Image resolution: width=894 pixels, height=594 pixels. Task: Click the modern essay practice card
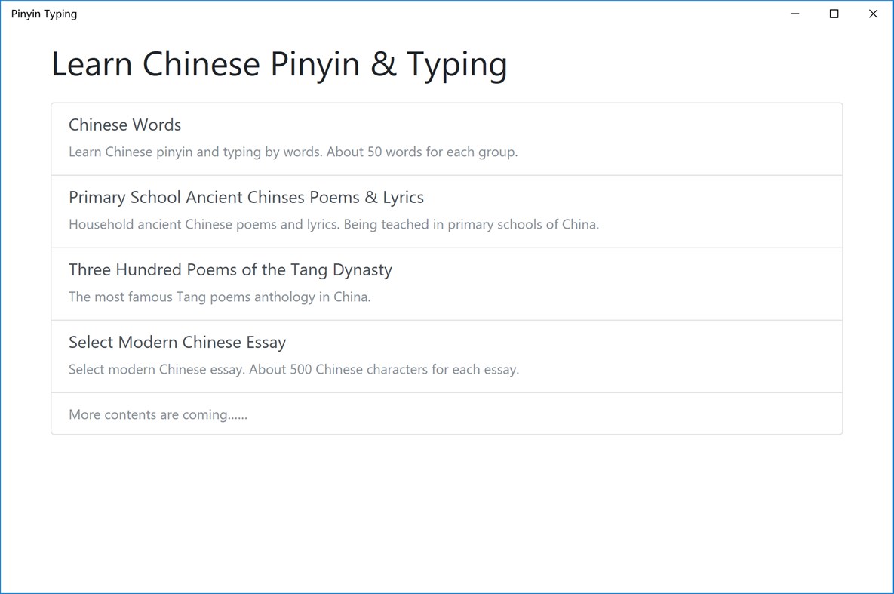446,356
